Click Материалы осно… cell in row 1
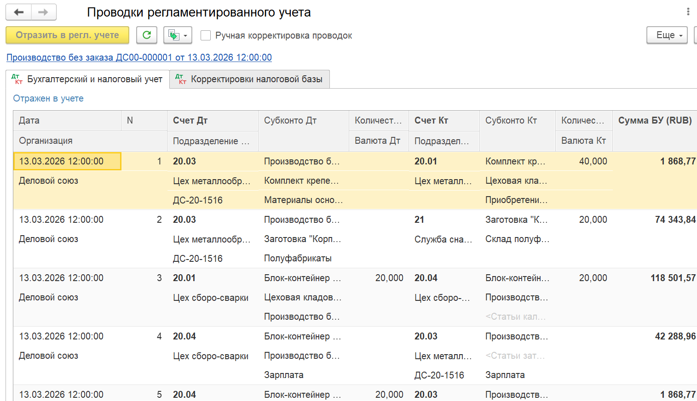697x401 pixels. 304,200
